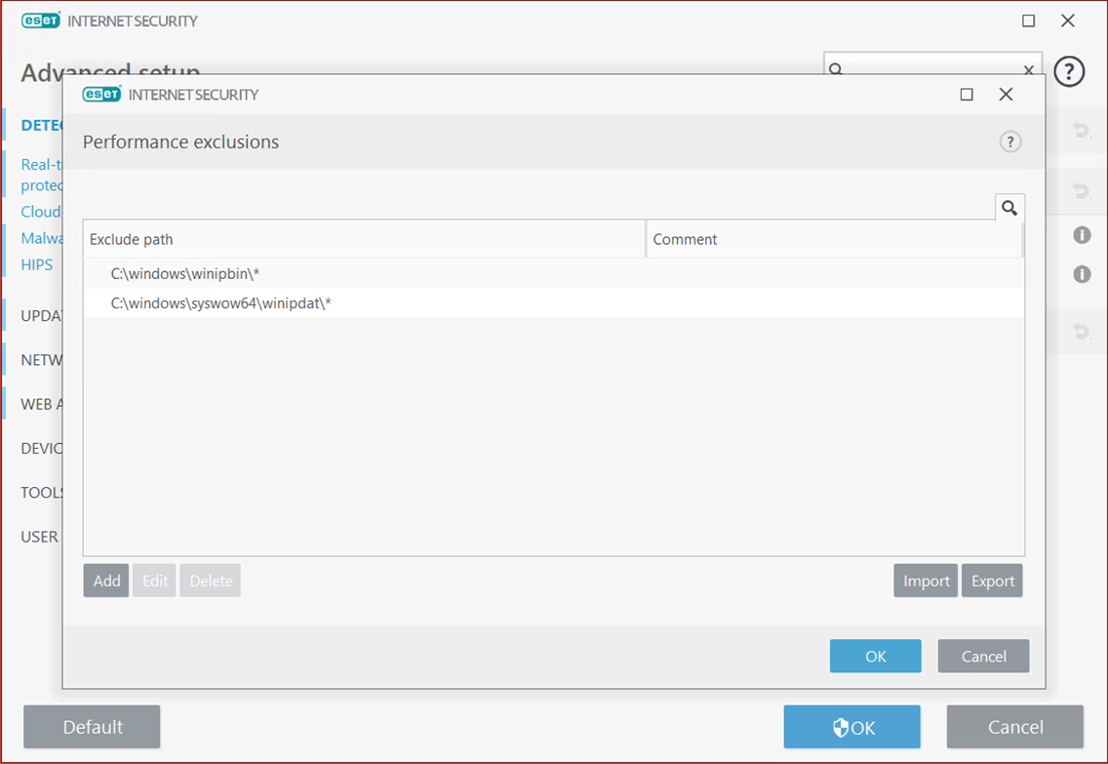Screen dimensions: 1108x764
Task: Cancel the Advanced setup window
Action: (x=1014, y=727)
